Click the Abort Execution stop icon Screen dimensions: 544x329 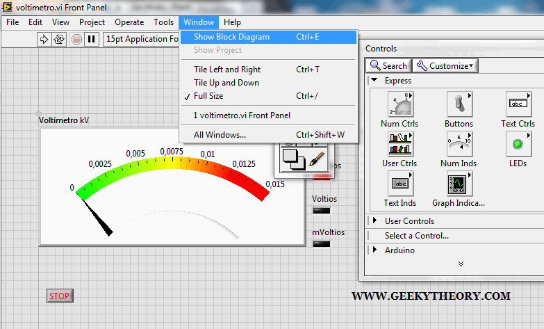coord(76,39)
